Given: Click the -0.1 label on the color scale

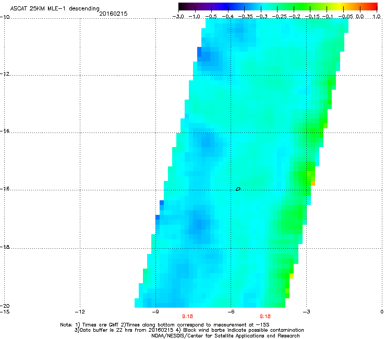Looking at the screenshot, I should tap(328, 17).
